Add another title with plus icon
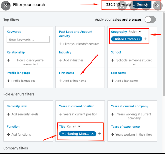Image resolution: width=165 pixels, height=154 pixels. (x=100, y=133)
